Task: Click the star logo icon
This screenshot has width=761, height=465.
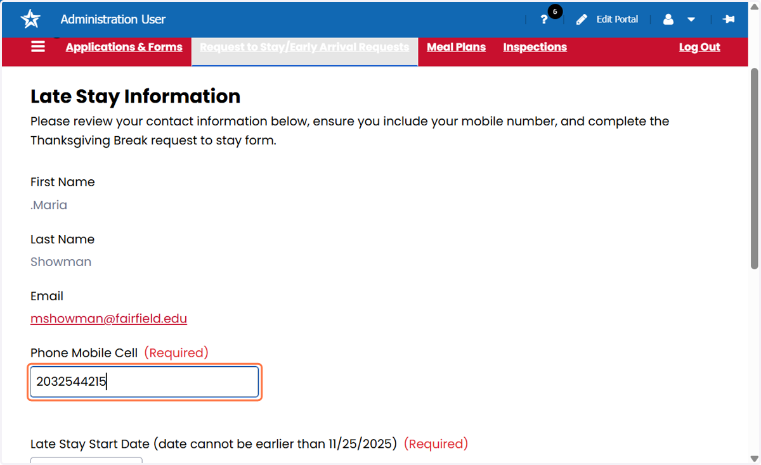Action: (30, 19)
